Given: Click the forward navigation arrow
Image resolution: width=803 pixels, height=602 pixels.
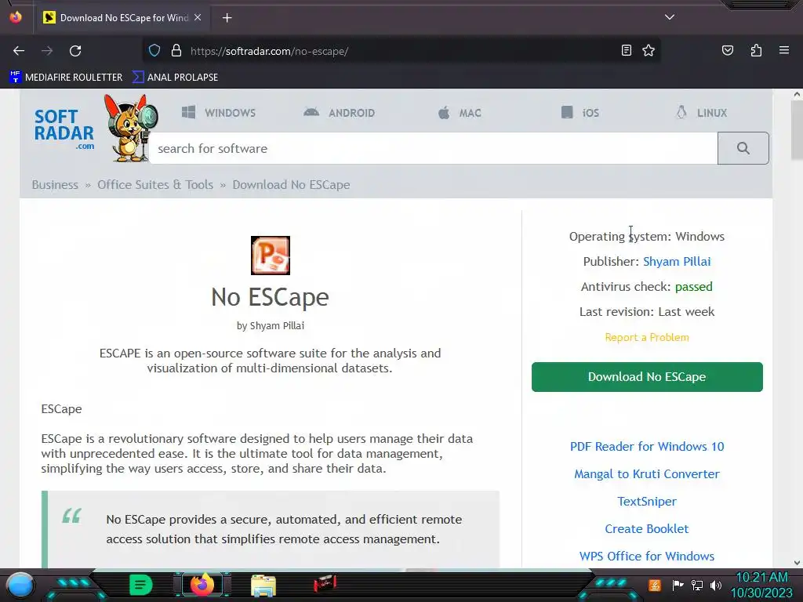Looking at the screenshot, I should [x=47, y=51].
